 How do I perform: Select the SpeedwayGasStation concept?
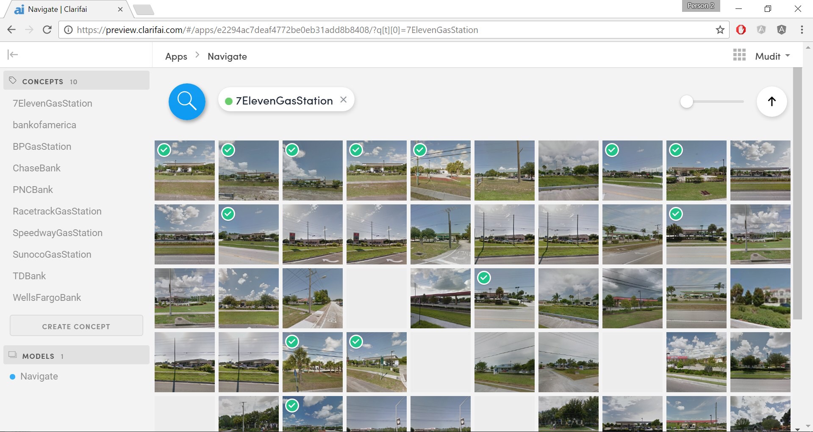(58, 233)
